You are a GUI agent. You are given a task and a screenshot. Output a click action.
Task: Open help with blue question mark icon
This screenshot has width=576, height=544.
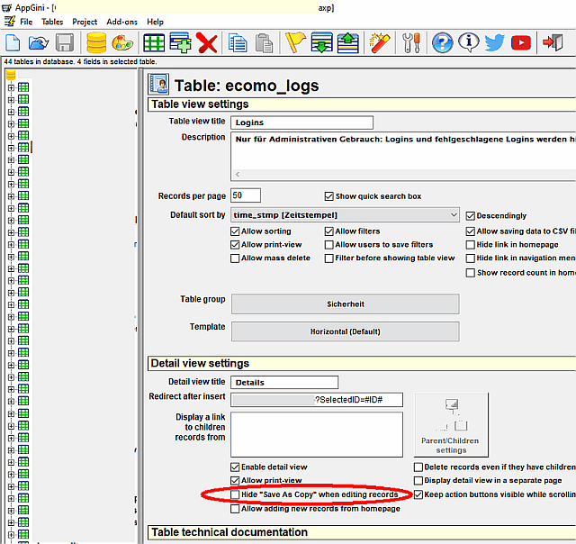pyautogui.click(x=442, y=42)
